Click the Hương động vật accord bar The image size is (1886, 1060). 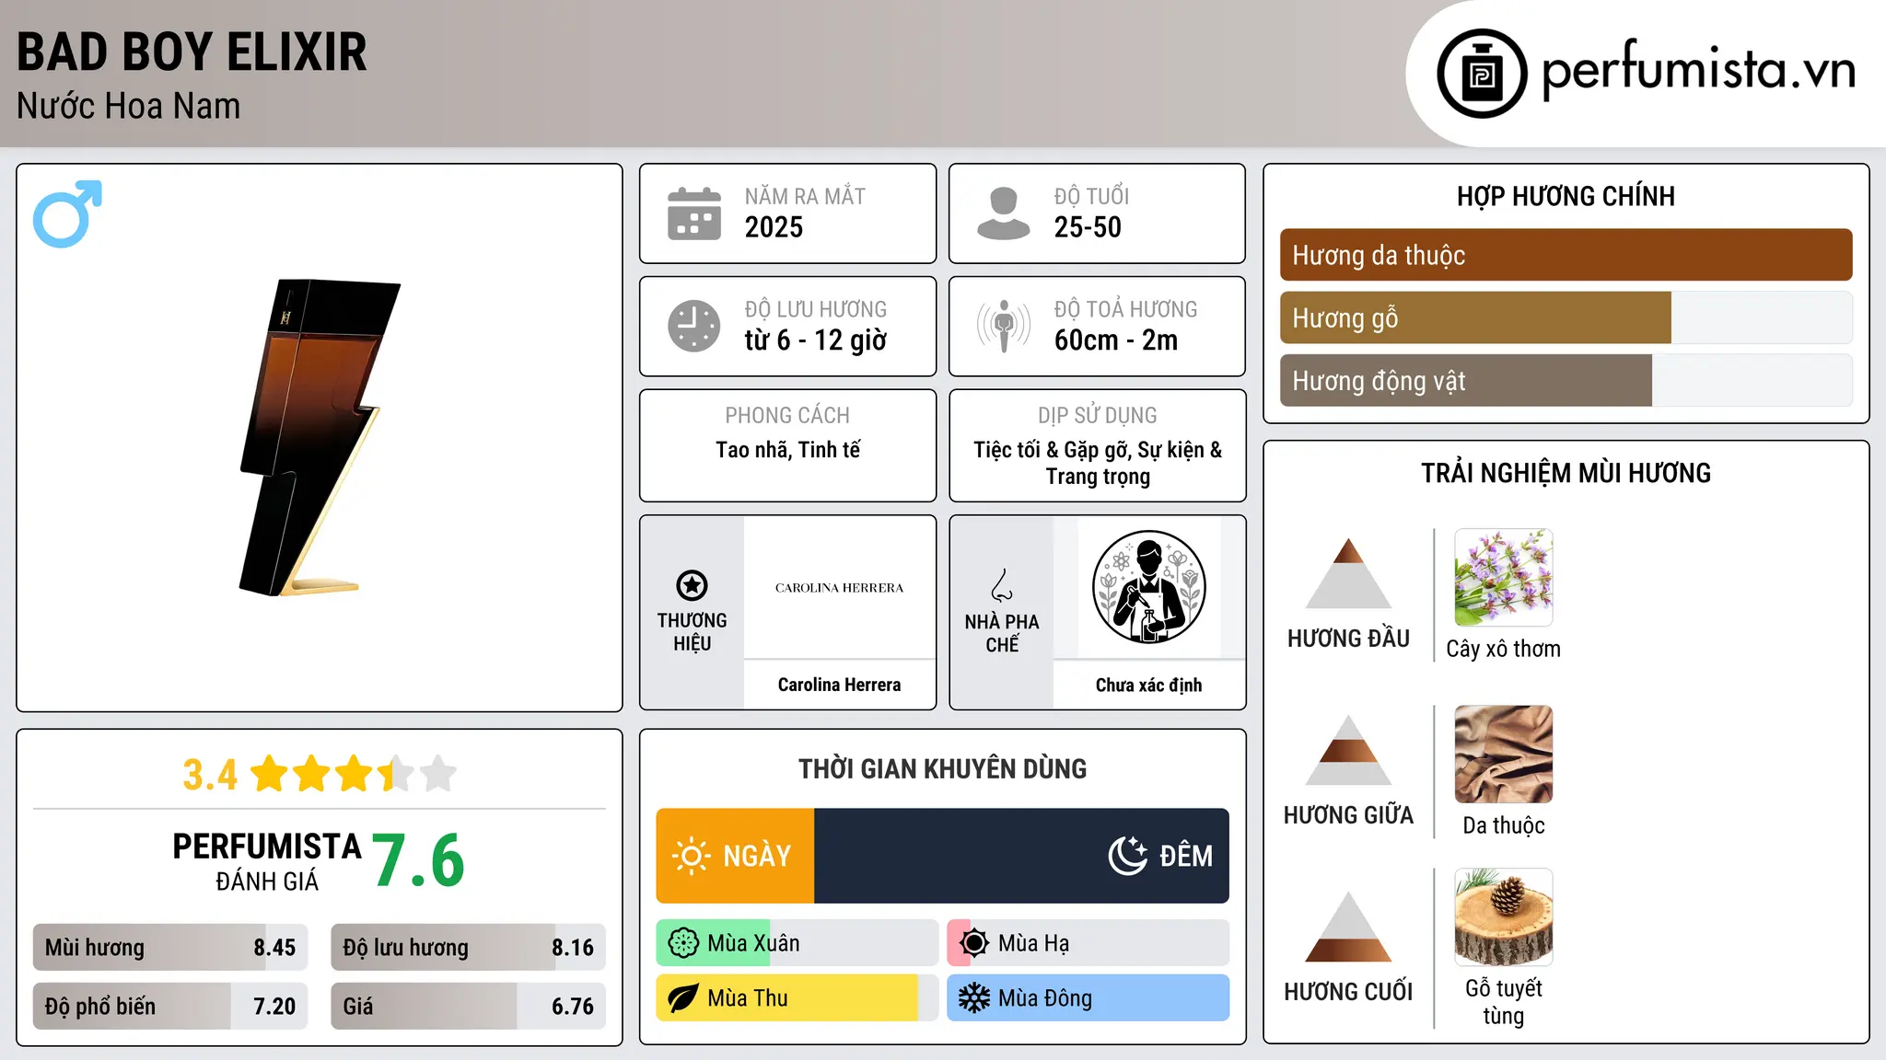pos(1566,380)
